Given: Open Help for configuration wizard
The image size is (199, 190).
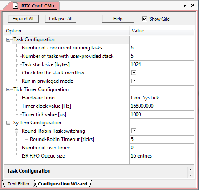Looking at the screenshot, I should pyautogui.click(x=118, y=19).
